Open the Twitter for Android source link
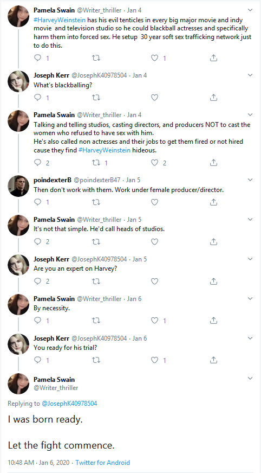The height and width of the screenshot is (473, 261). [103, 463]
